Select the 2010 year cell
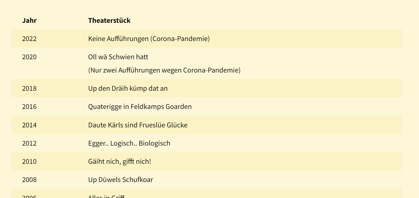This screenshot has width=419, height=198. [x=29, y=161]
